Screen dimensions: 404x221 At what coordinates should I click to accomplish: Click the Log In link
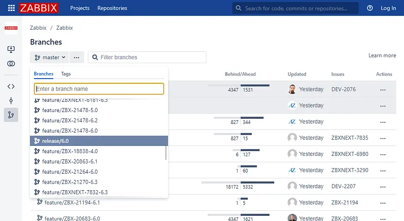(x=388, y=8)
